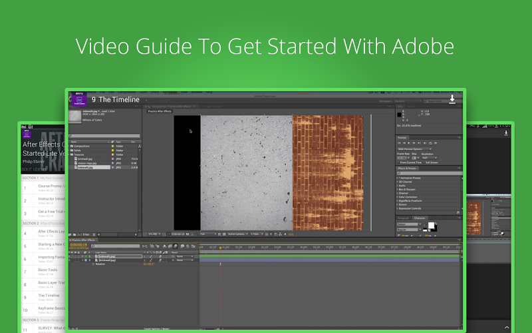The image size is (532, 333).
Task: Open the Active Camera view dropdown
Action: (x=237, y=234)
